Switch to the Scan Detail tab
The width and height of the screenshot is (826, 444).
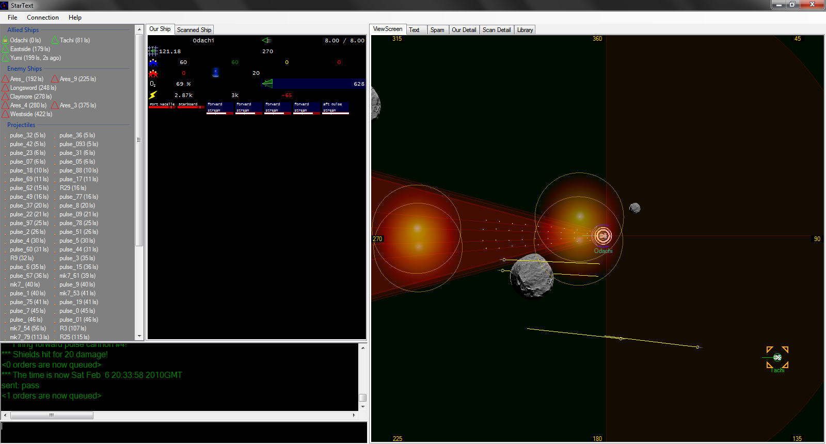coord(496,30)
